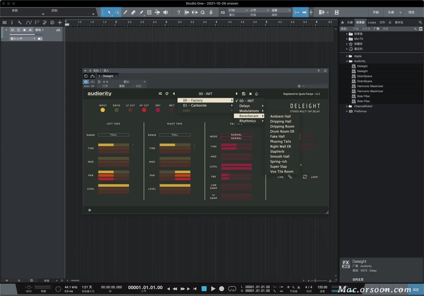Open the Modulations preset submenu

click(249, 111)
